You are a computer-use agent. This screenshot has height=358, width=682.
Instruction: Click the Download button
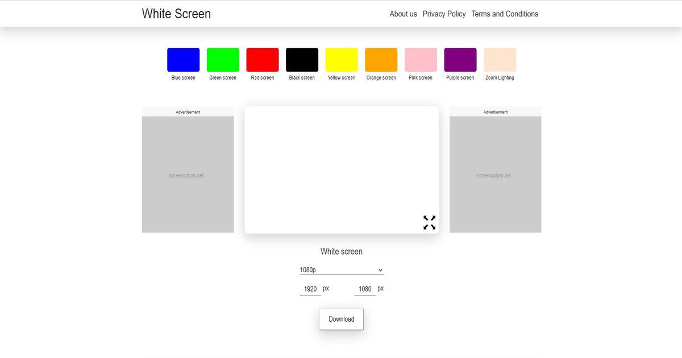[x=341, y=319]
